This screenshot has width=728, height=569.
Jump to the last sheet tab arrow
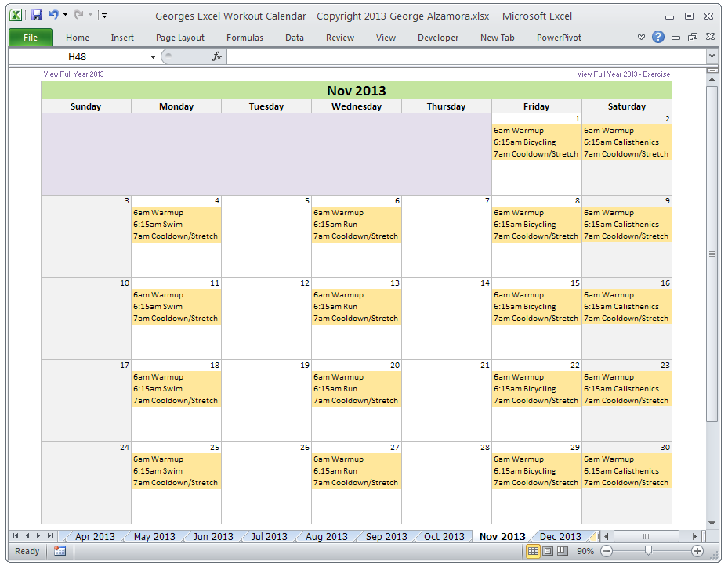[x=50, y=536]
